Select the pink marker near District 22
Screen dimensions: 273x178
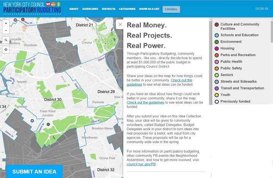click(x=15, y=20)
